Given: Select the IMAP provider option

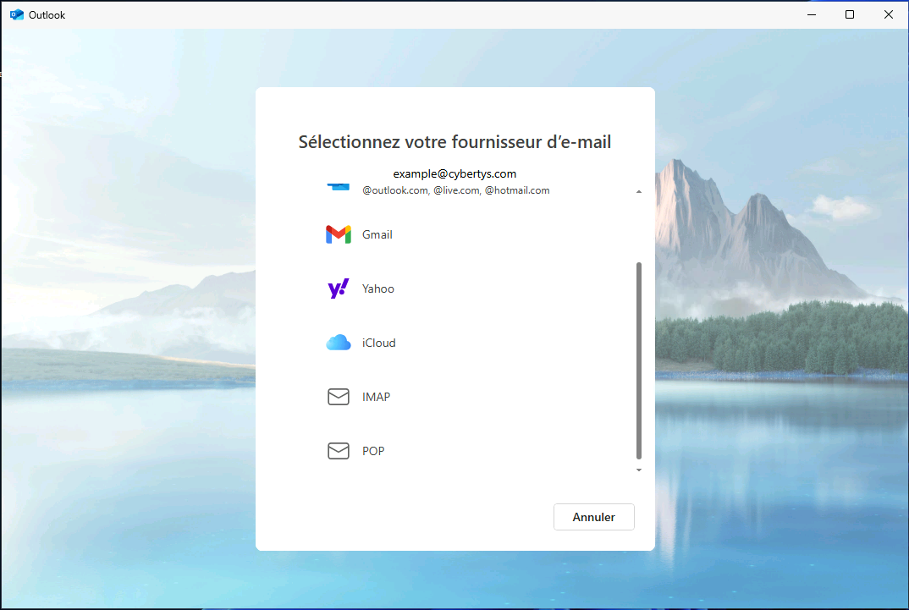Looking at the screenshot, I should (x=376, y=396).
